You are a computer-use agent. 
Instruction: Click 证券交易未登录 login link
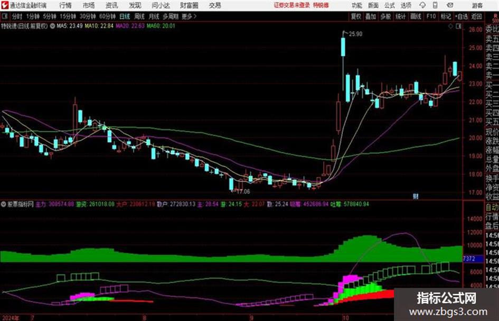[x=292, y=5]
